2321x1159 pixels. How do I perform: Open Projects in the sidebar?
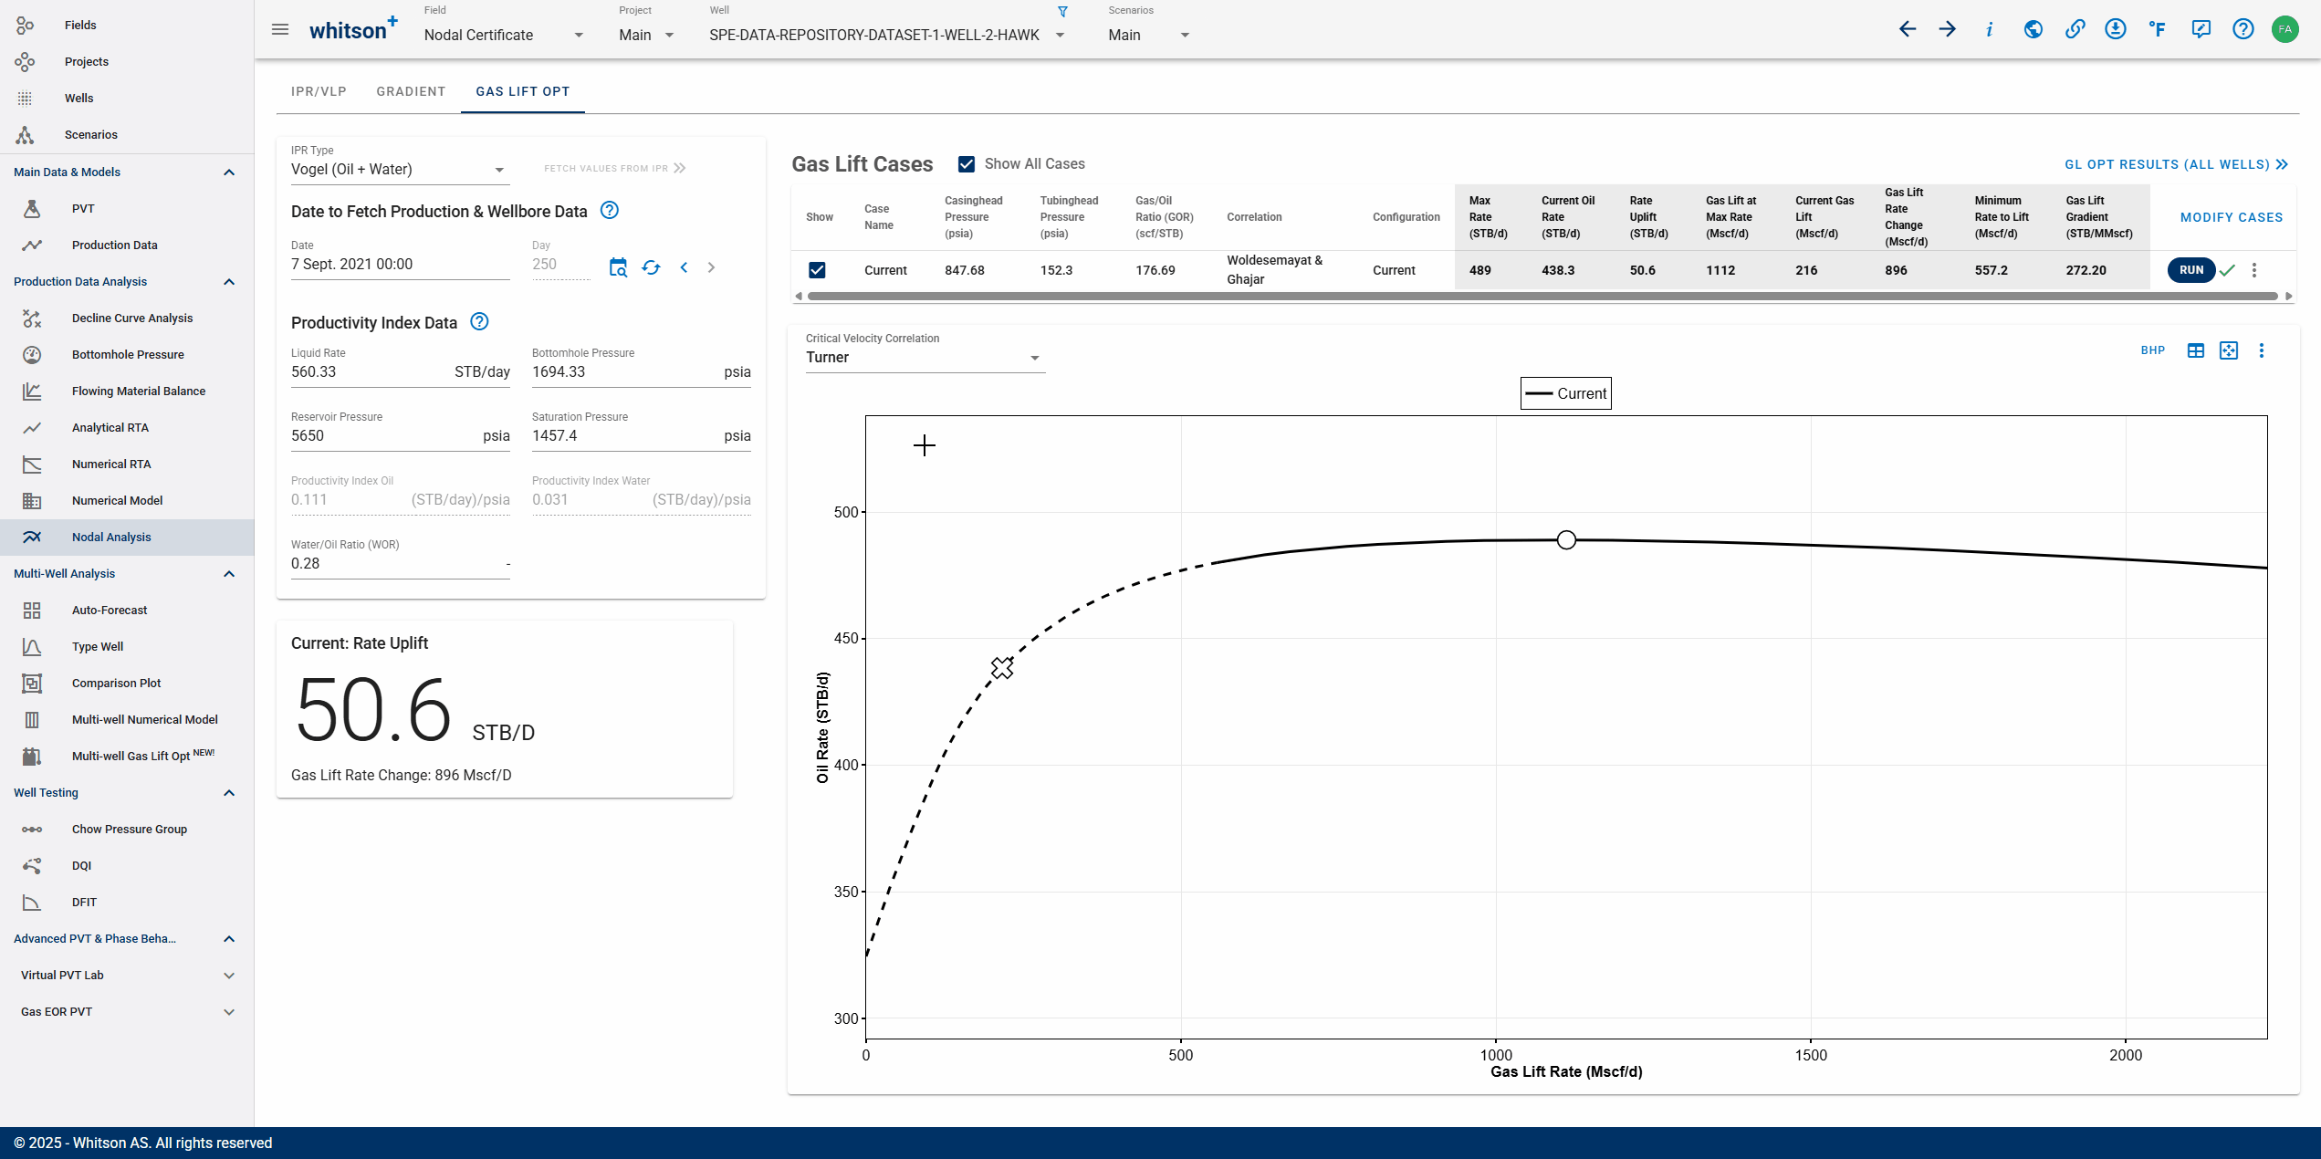(127, 61)
